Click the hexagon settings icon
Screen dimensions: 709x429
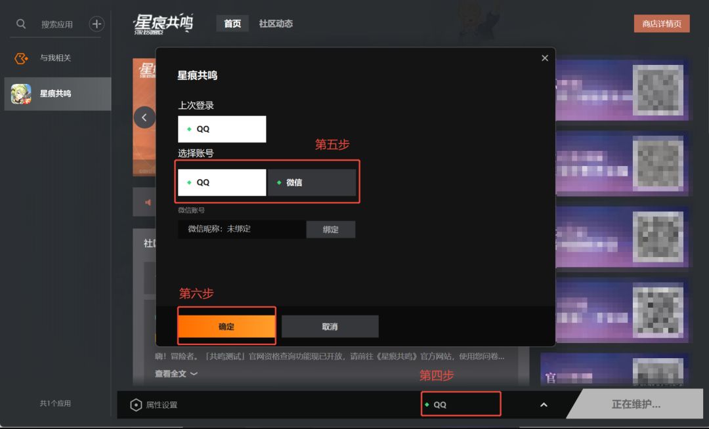[x=136, y=405]
